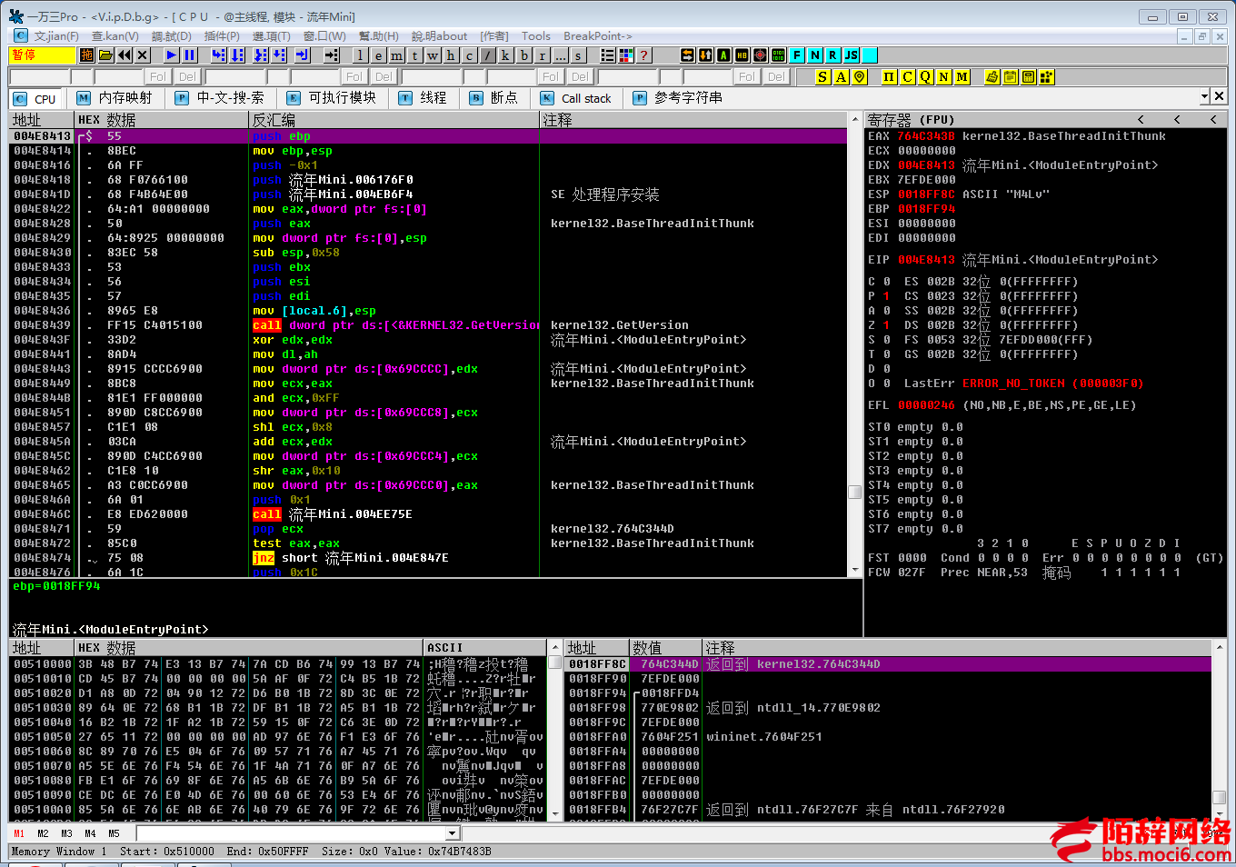1236x867 pixels.
Task: Click the red question mark help icon
Action: pos(643,55)
